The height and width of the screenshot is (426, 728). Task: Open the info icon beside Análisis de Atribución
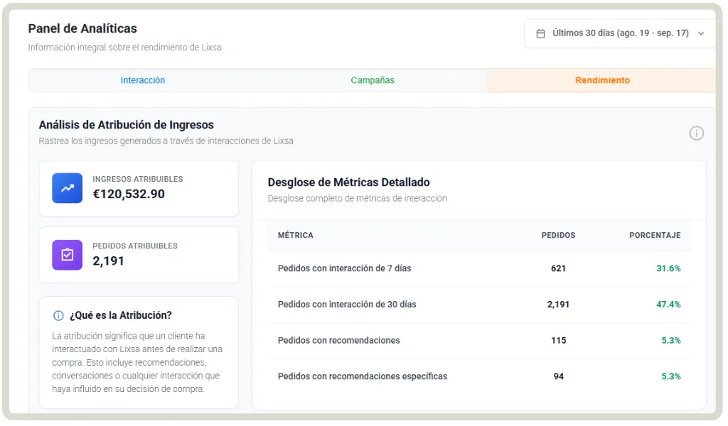tap(697, 133)
